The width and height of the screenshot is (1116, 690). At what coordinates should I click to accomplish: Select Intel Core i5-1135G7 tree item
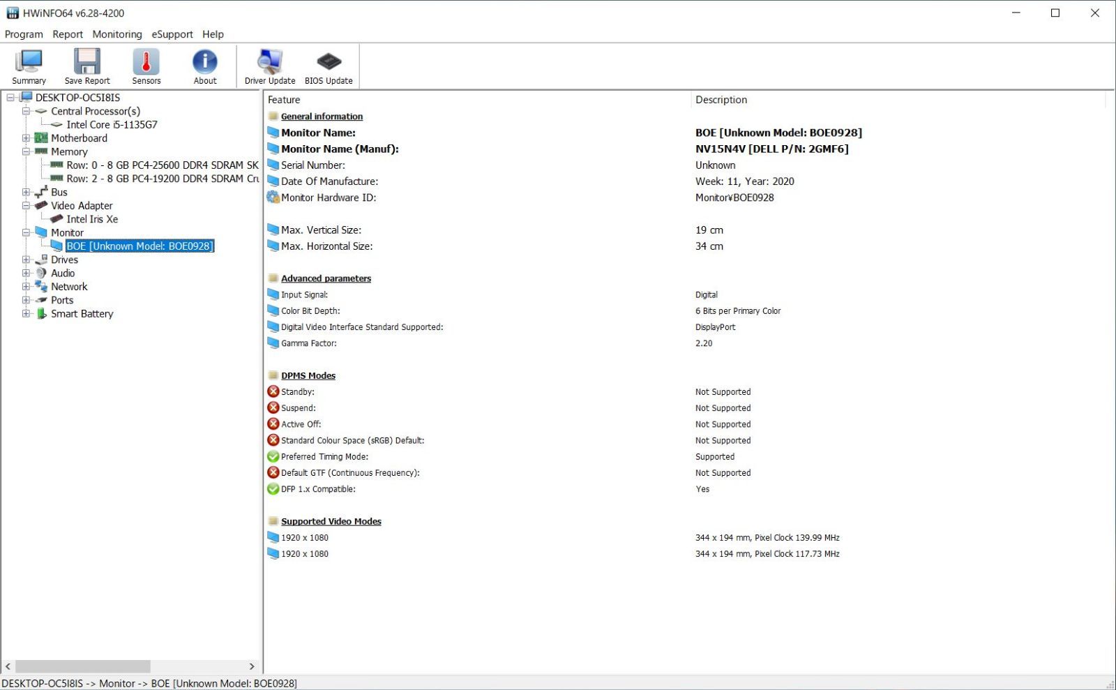[112, 125]
